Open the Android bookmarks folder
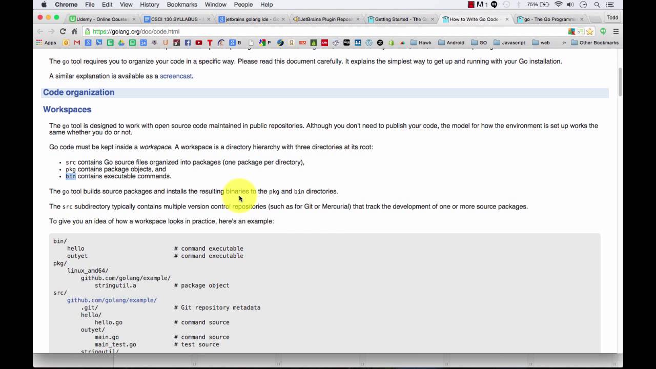 451,43
